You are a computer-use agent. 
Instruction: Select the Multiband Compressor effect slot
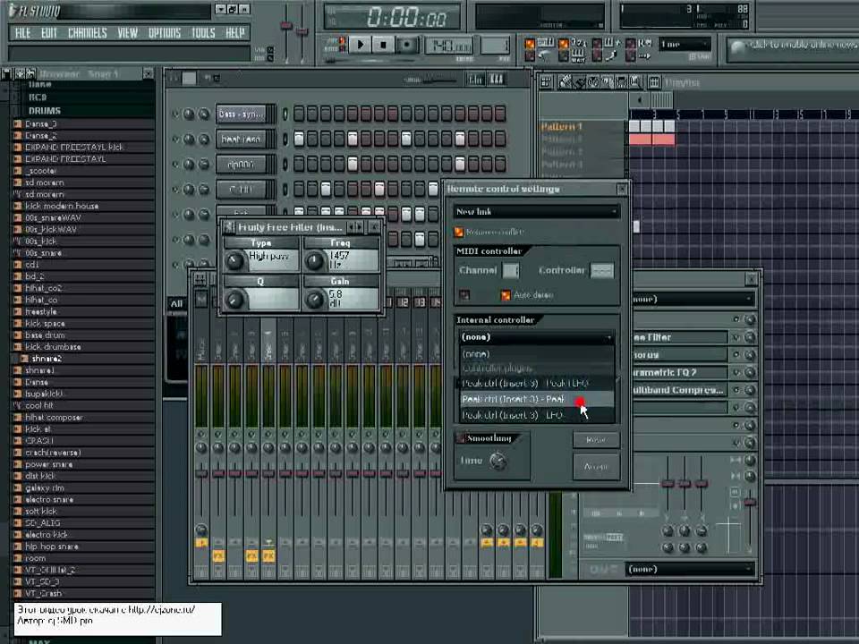tap(679, 390)
